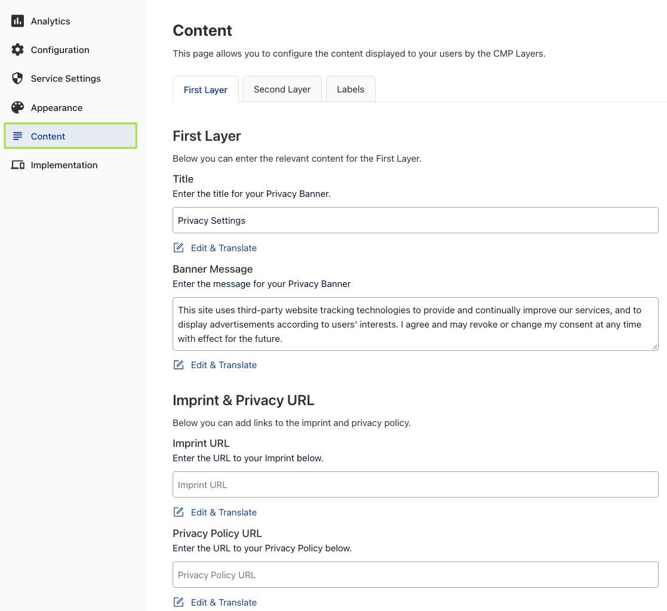Click the Content lines icon in sidebar

18,137
